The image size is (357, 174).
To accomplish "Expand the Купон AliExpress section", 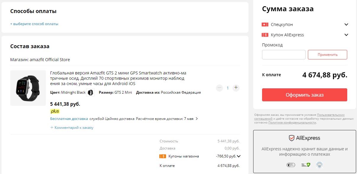I will click(346, 35).
